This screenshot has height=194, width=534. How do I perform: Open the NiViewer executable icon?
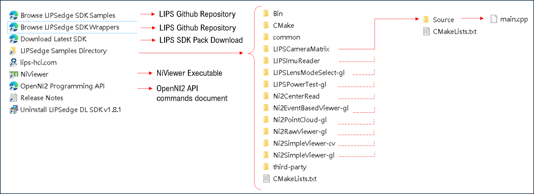(12, 74)
